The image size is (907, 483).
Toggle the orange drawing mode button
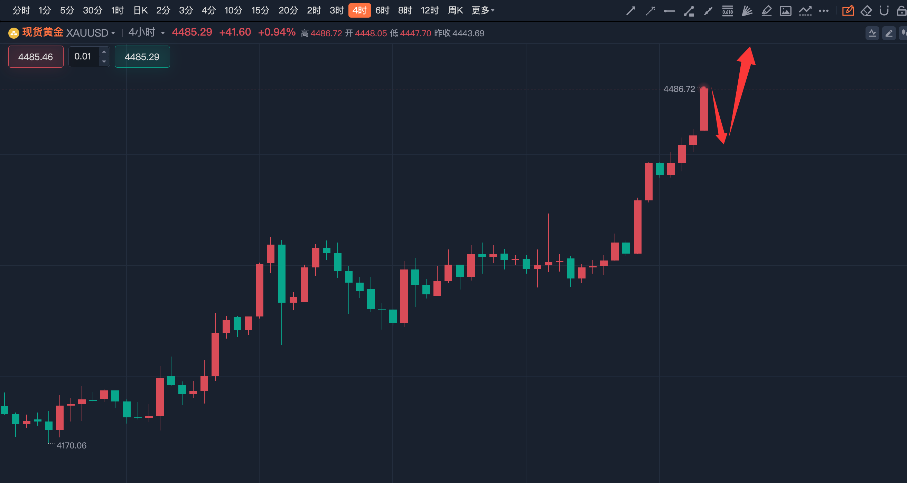click(848, 11)
